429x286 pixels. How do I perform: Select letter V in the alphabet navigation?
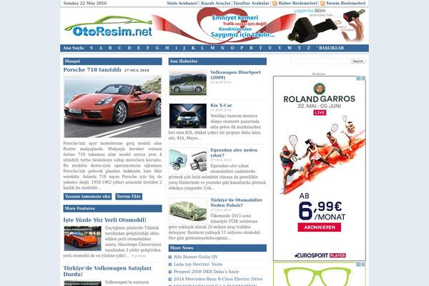(280, 48)
